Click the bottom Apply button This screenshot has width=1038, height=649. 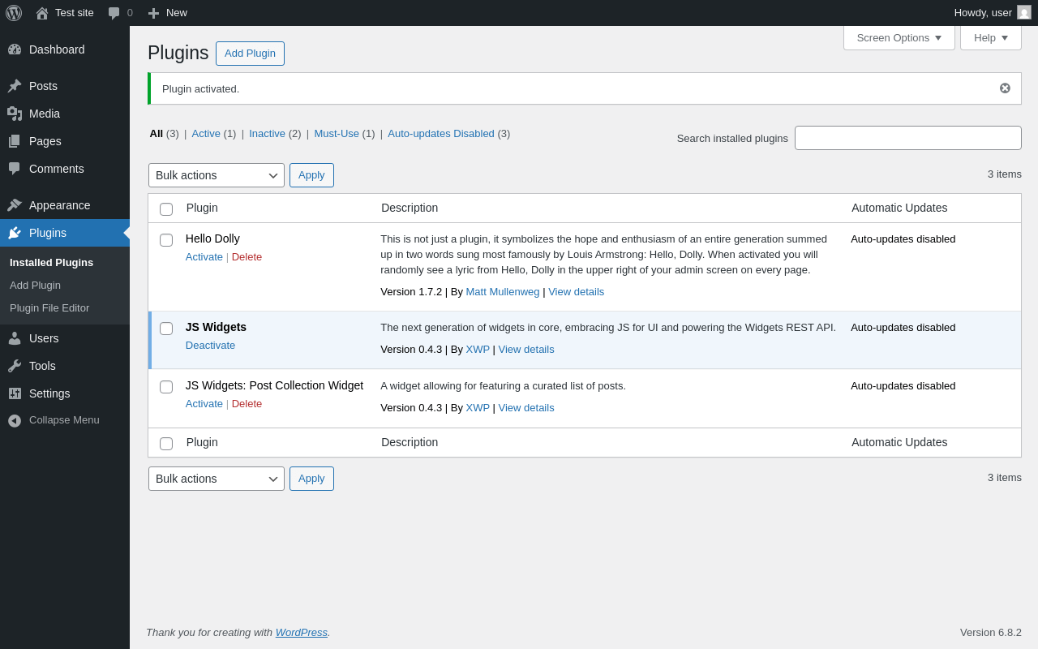pos(311,479)
